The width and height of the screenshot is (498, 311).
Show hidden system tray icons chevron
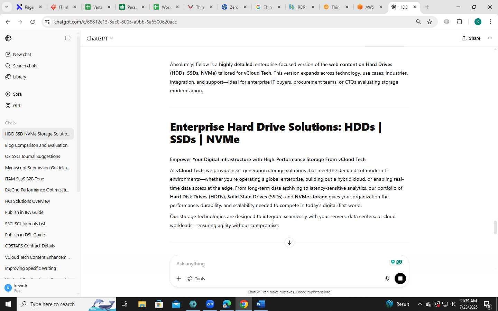click(420, 304)
